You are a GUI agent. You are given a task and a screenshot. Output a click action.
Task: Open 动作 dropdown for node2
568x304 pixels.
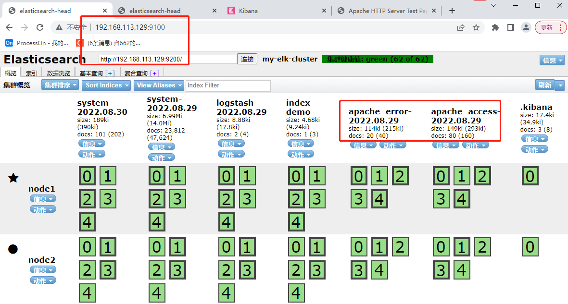click(43, 280)
